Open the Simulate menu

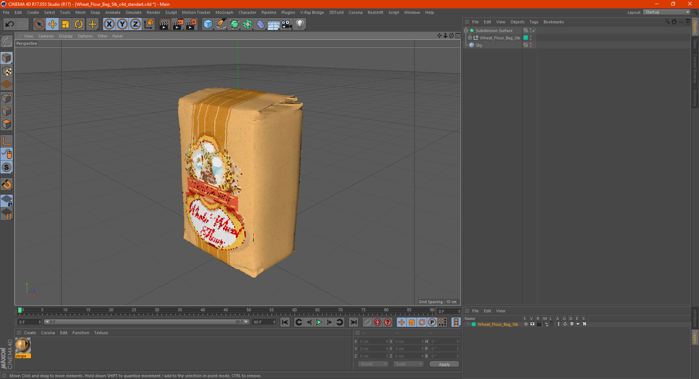pos(134,12)
